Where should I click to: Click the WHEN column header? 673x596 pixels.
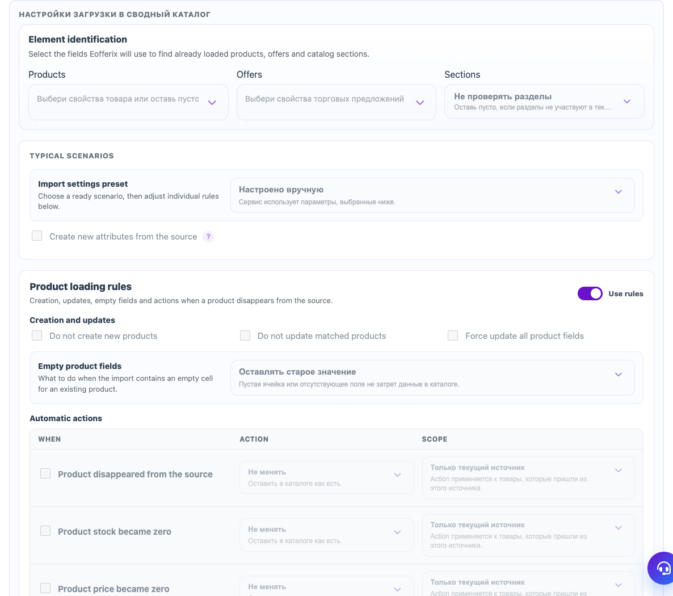[x=49, y=439]
